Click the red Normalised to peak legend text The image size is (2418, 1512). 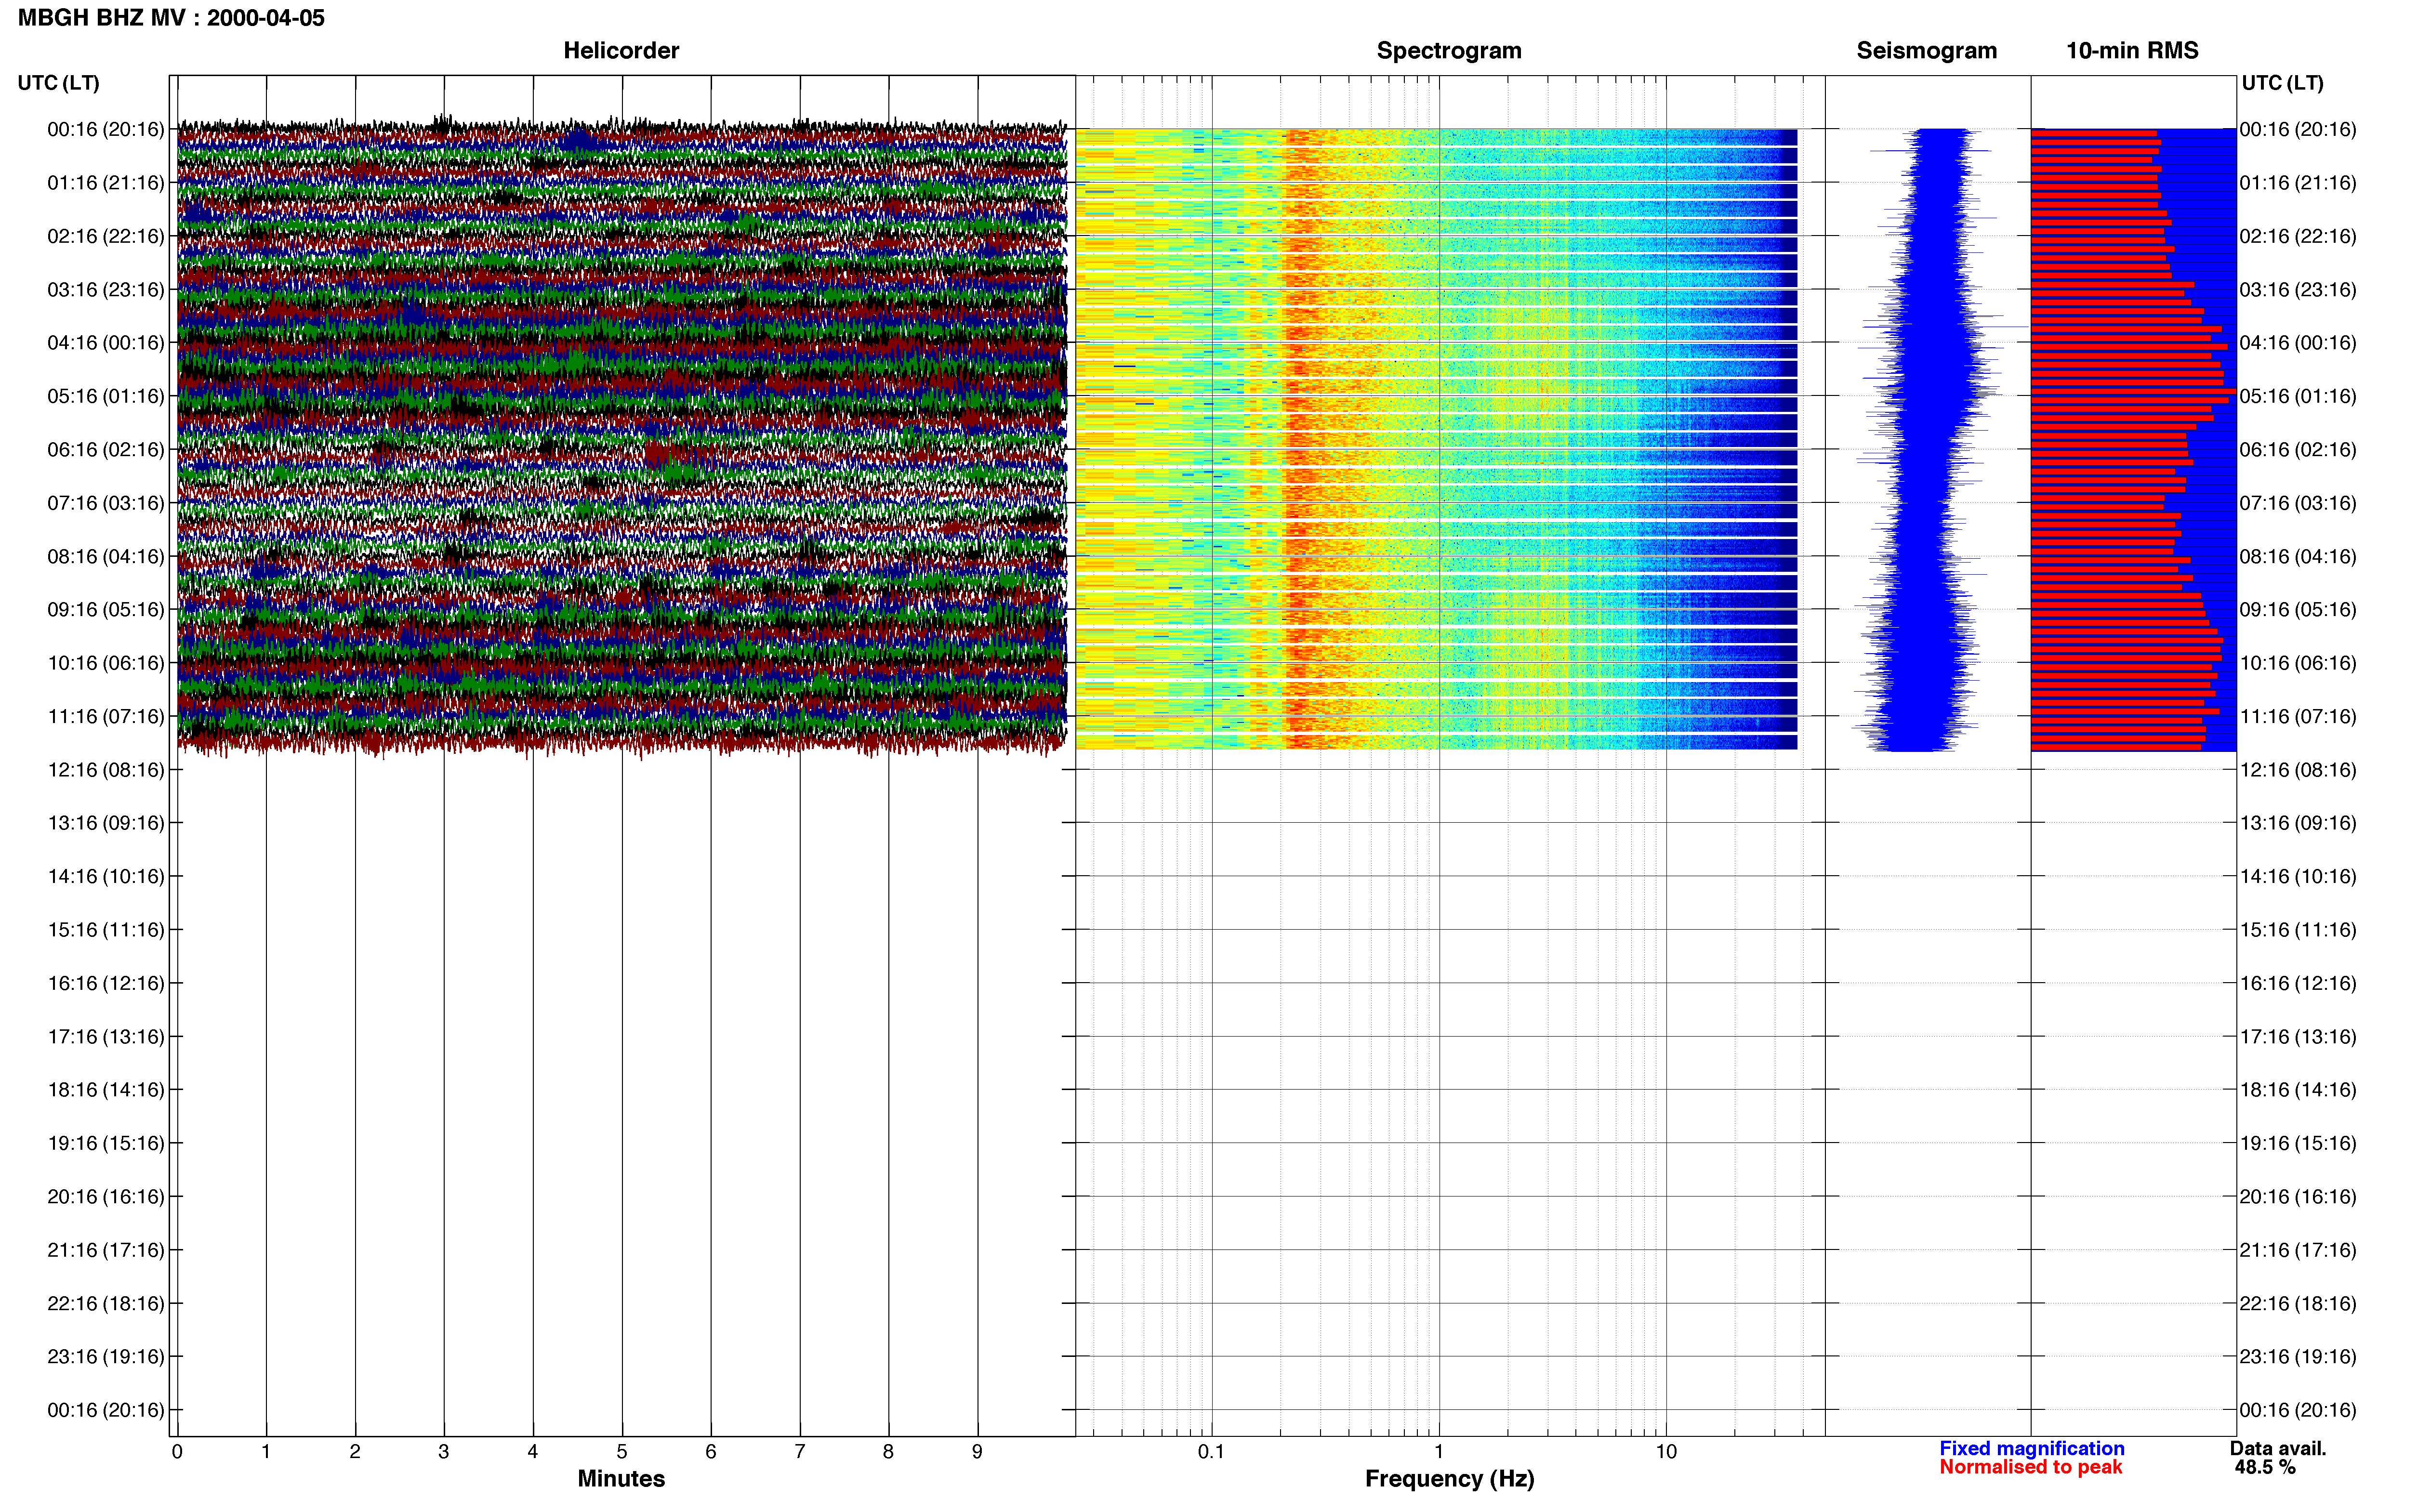(2031, 1468)
